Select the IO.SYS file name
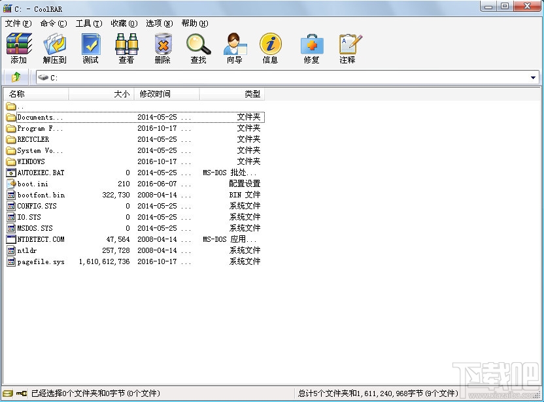The image size is (544, 402). [29, 217]
